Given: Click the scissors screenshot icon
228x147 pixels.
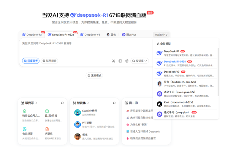Looking at the screenshot, I should pyautogui.click(x=114, y=61).
